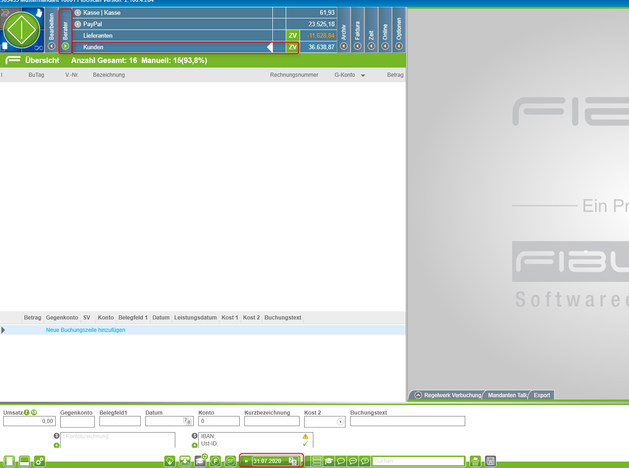Click the S icon beside Kontobezeichnung box
This screenshot has height=468, width=629.
(x=57, y=436)
